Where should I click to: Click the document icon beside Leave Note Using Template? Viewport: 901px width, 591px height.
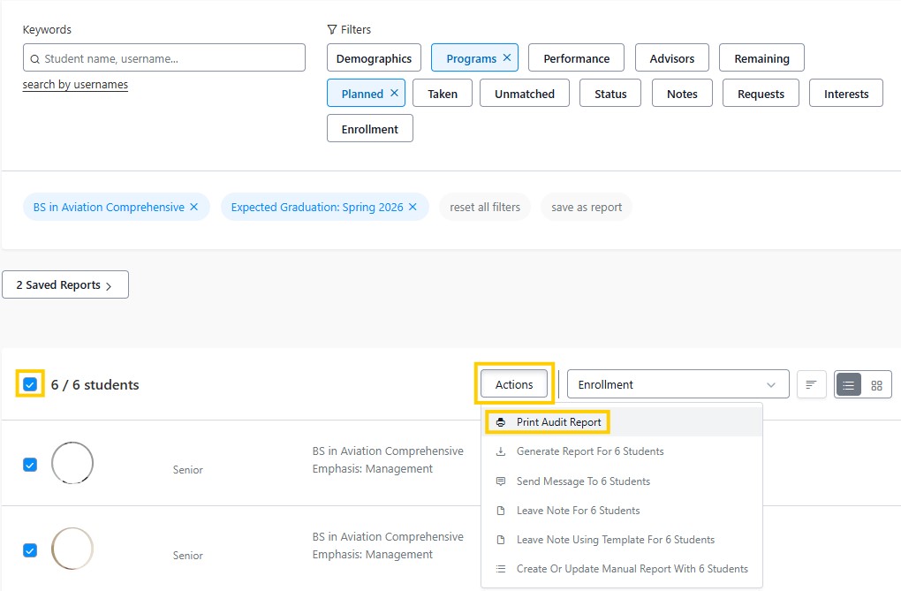501,539
